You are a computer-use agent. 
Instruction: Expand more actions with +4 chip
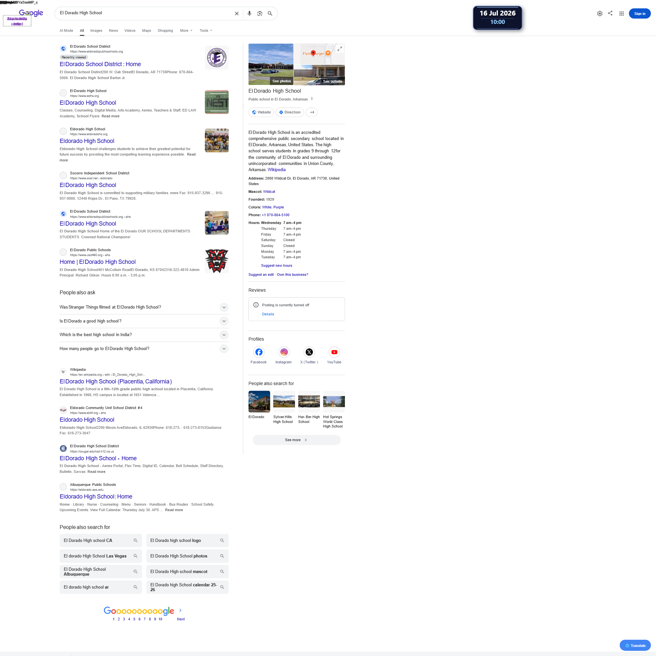click(313, 113)
